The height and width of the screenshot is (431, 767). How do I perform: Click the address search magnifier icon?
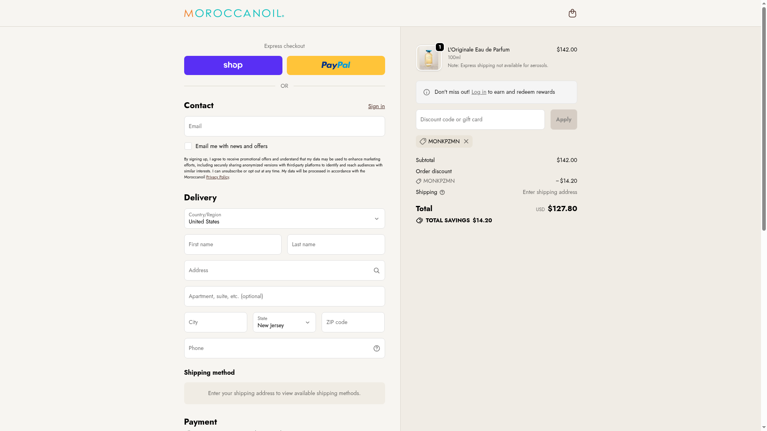[x=376, y=271]
